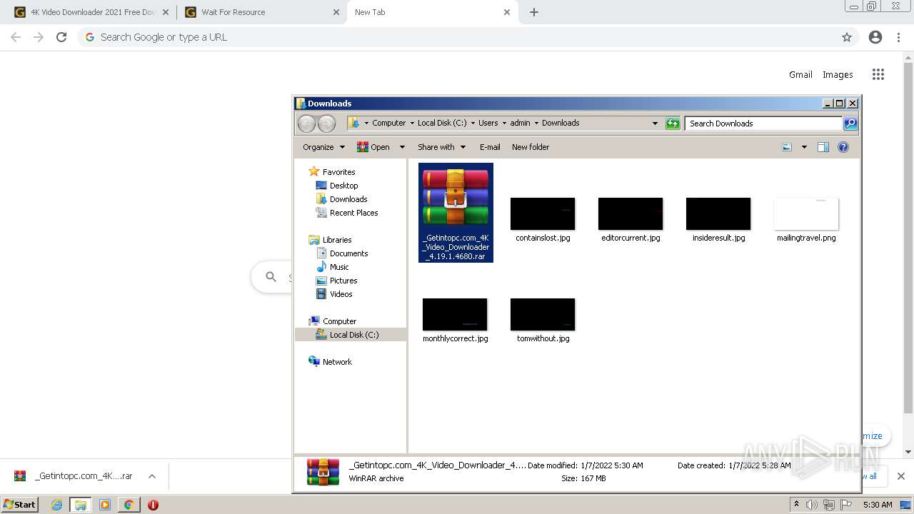Click volume icon in system tray
This screenshot has height=514, width=914.
tap(812, 505)
